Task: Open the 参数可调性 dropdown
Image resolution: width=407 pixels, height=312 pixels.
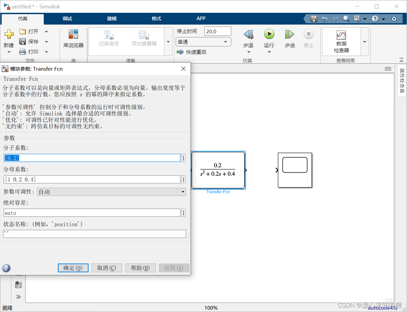Action: pos(111,192)
